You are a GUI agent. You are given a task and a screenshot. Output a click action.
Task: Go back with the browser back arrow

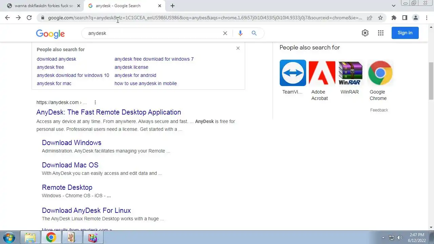point(7,18)
